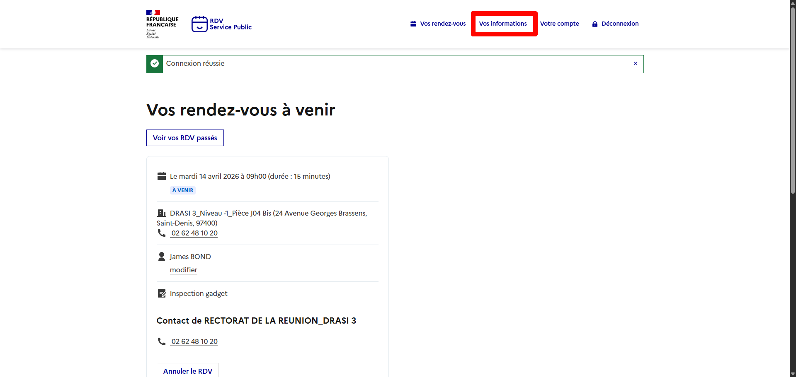
Task: Click Vos rendez-vous à venir heading
Action: pos(240,110)
